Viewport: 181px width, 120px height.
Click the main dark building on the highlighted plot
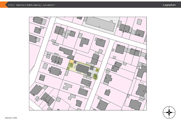tap(82, 69)
